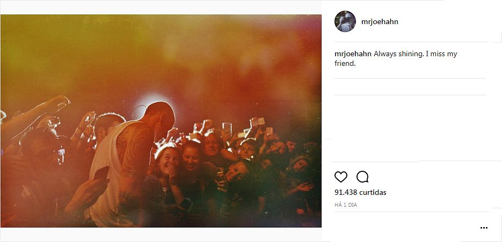Click the bright raised phone above the crowd

point(227,128)
